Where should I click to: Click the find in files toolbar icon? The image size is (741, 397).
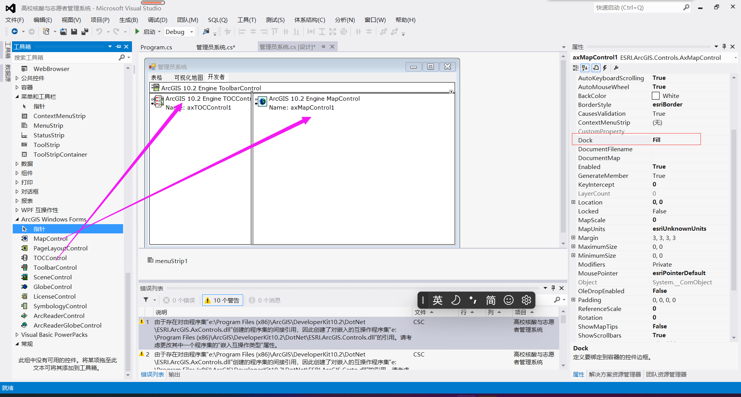point(206,32)
